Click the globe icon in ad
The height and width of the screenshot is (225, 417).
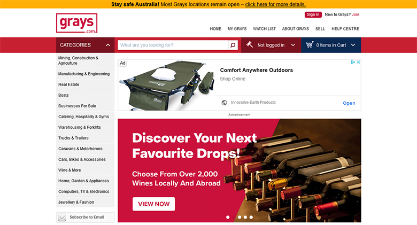click(x=224, y=103)
